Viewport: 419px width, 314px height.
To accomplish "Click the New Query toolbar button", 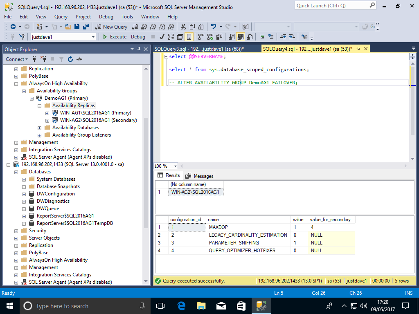I will 111,27.
